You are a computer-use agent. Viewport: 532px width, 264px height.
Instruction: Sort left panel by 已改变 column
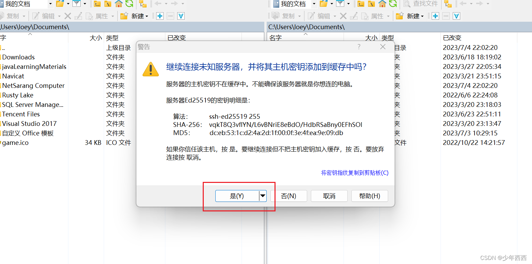[x=203, y=38]
